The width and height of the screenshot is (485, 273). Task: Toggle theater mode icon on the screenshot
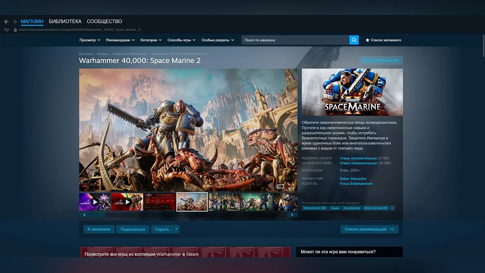click(280, 186)
